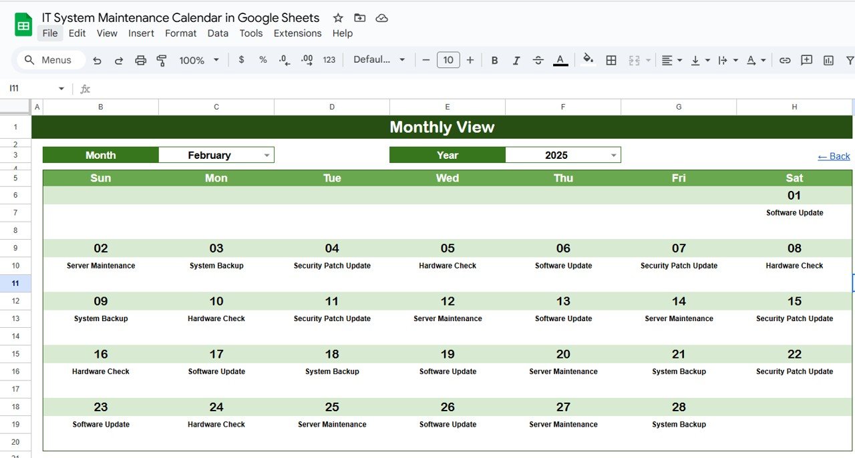Viewport: 855px width, 458px height.
Task: Star this spreadsheet document
Action: [x=338, y=18]
